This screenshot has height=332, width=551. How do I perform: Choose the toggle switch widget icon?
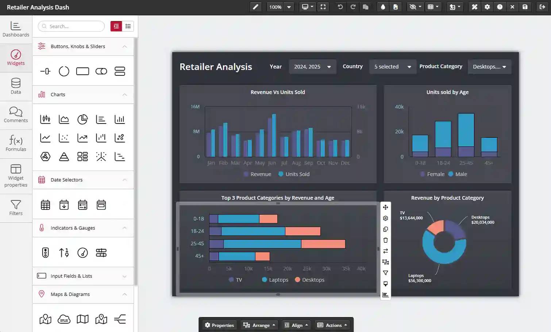tap(101, 71)
